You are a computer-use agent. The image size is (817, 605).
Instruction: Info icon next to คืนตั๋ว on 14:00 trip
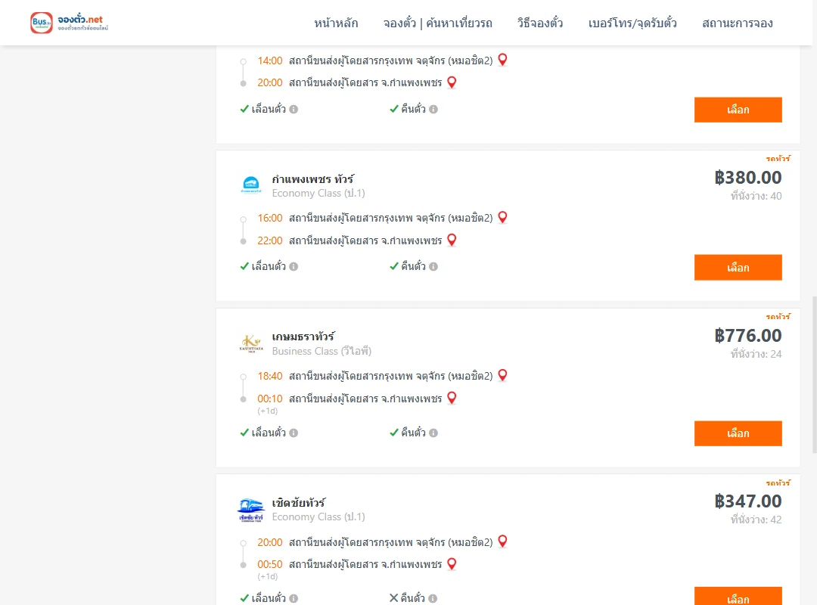(433, 110)
